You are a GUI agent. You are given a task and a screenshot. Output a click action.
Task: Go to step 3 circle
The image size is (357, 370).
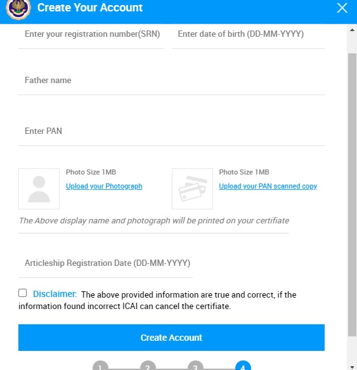(x=195, y=366)
